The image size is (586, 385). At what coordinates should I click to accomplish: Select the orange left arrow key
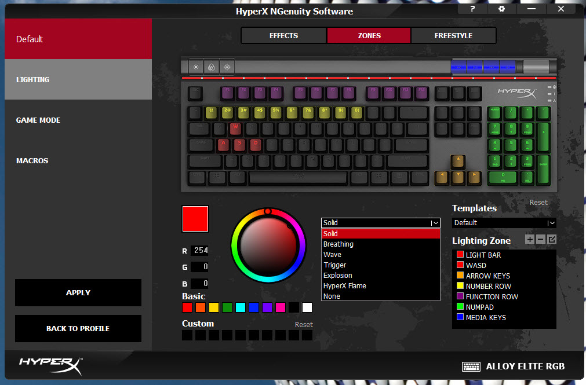coord(442,177)
